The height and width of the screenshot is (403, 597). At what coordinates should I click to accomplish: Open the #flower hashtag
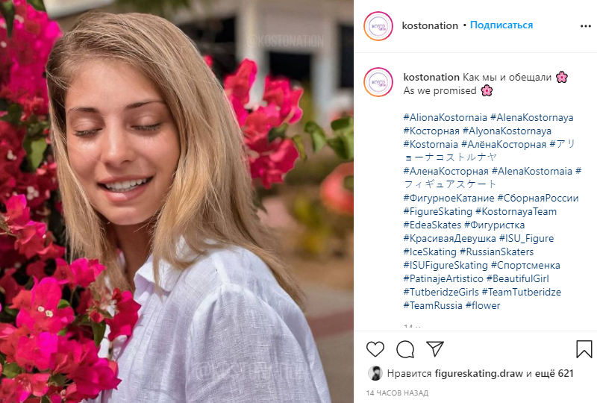483,305
